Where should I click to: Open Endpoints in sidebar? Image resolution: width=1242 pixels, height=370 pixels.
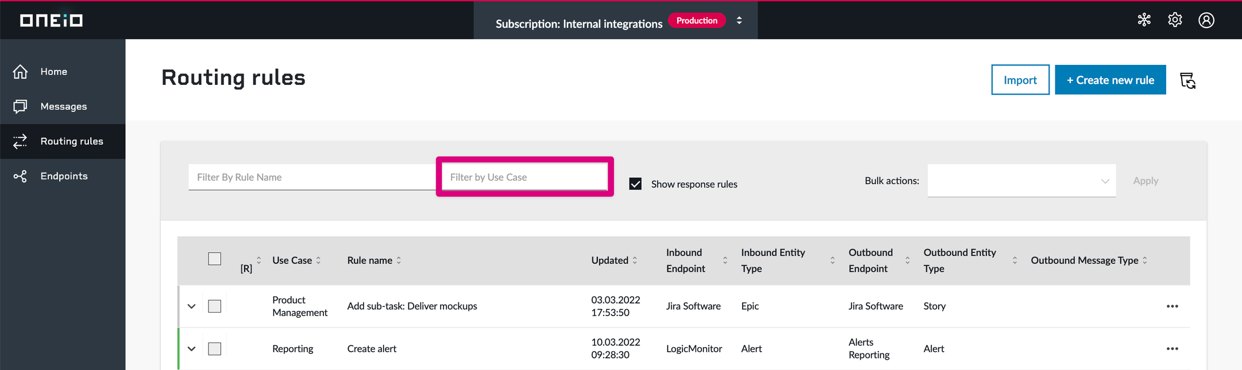[x=63, y=176]
